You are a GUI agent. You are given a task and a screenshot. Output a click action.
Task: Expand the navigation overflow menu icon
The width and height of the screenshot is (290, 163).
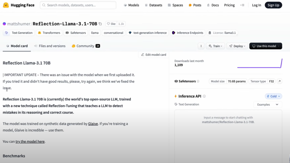[242, 5]
